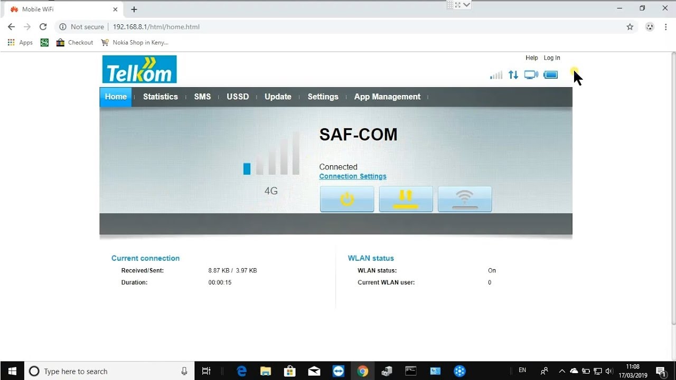Open a new browser tab

click(x=134, y=9)
